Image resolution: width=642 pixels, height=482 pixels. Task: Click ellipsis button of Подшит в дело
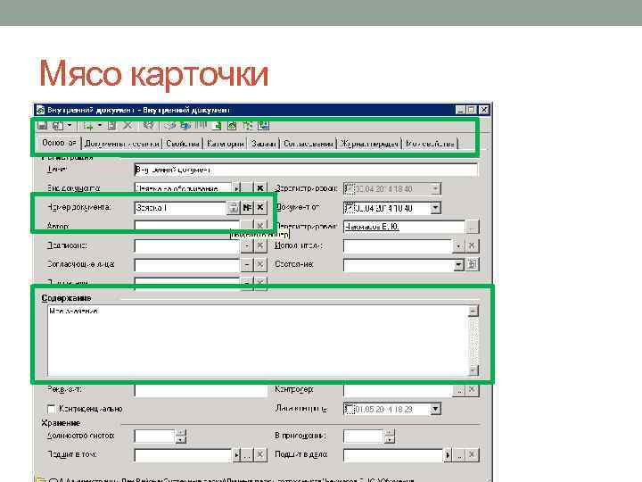point(459,454)
